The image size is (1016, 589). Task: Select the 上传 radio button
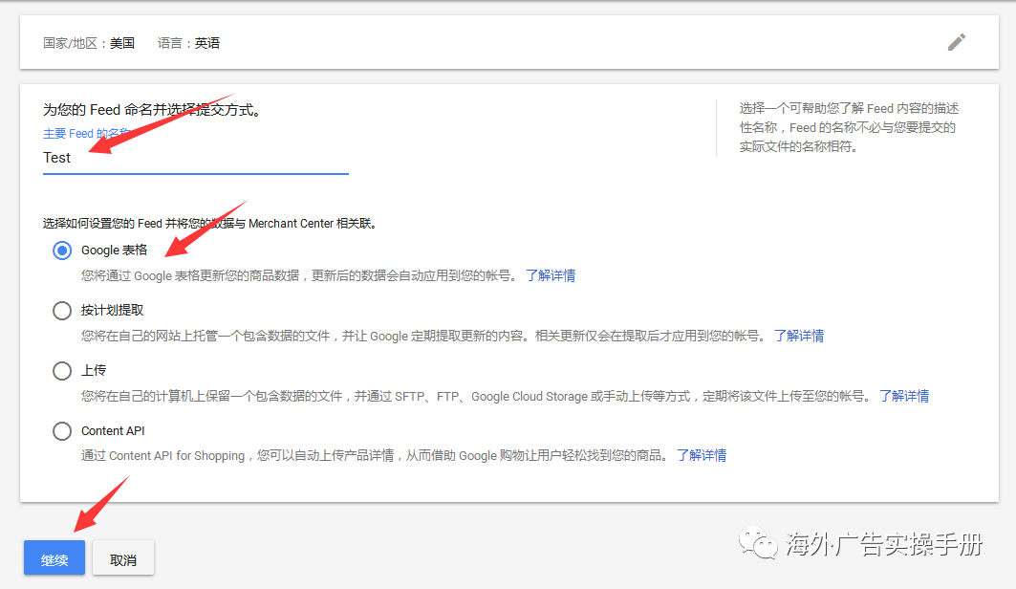[x=62, y=371]
